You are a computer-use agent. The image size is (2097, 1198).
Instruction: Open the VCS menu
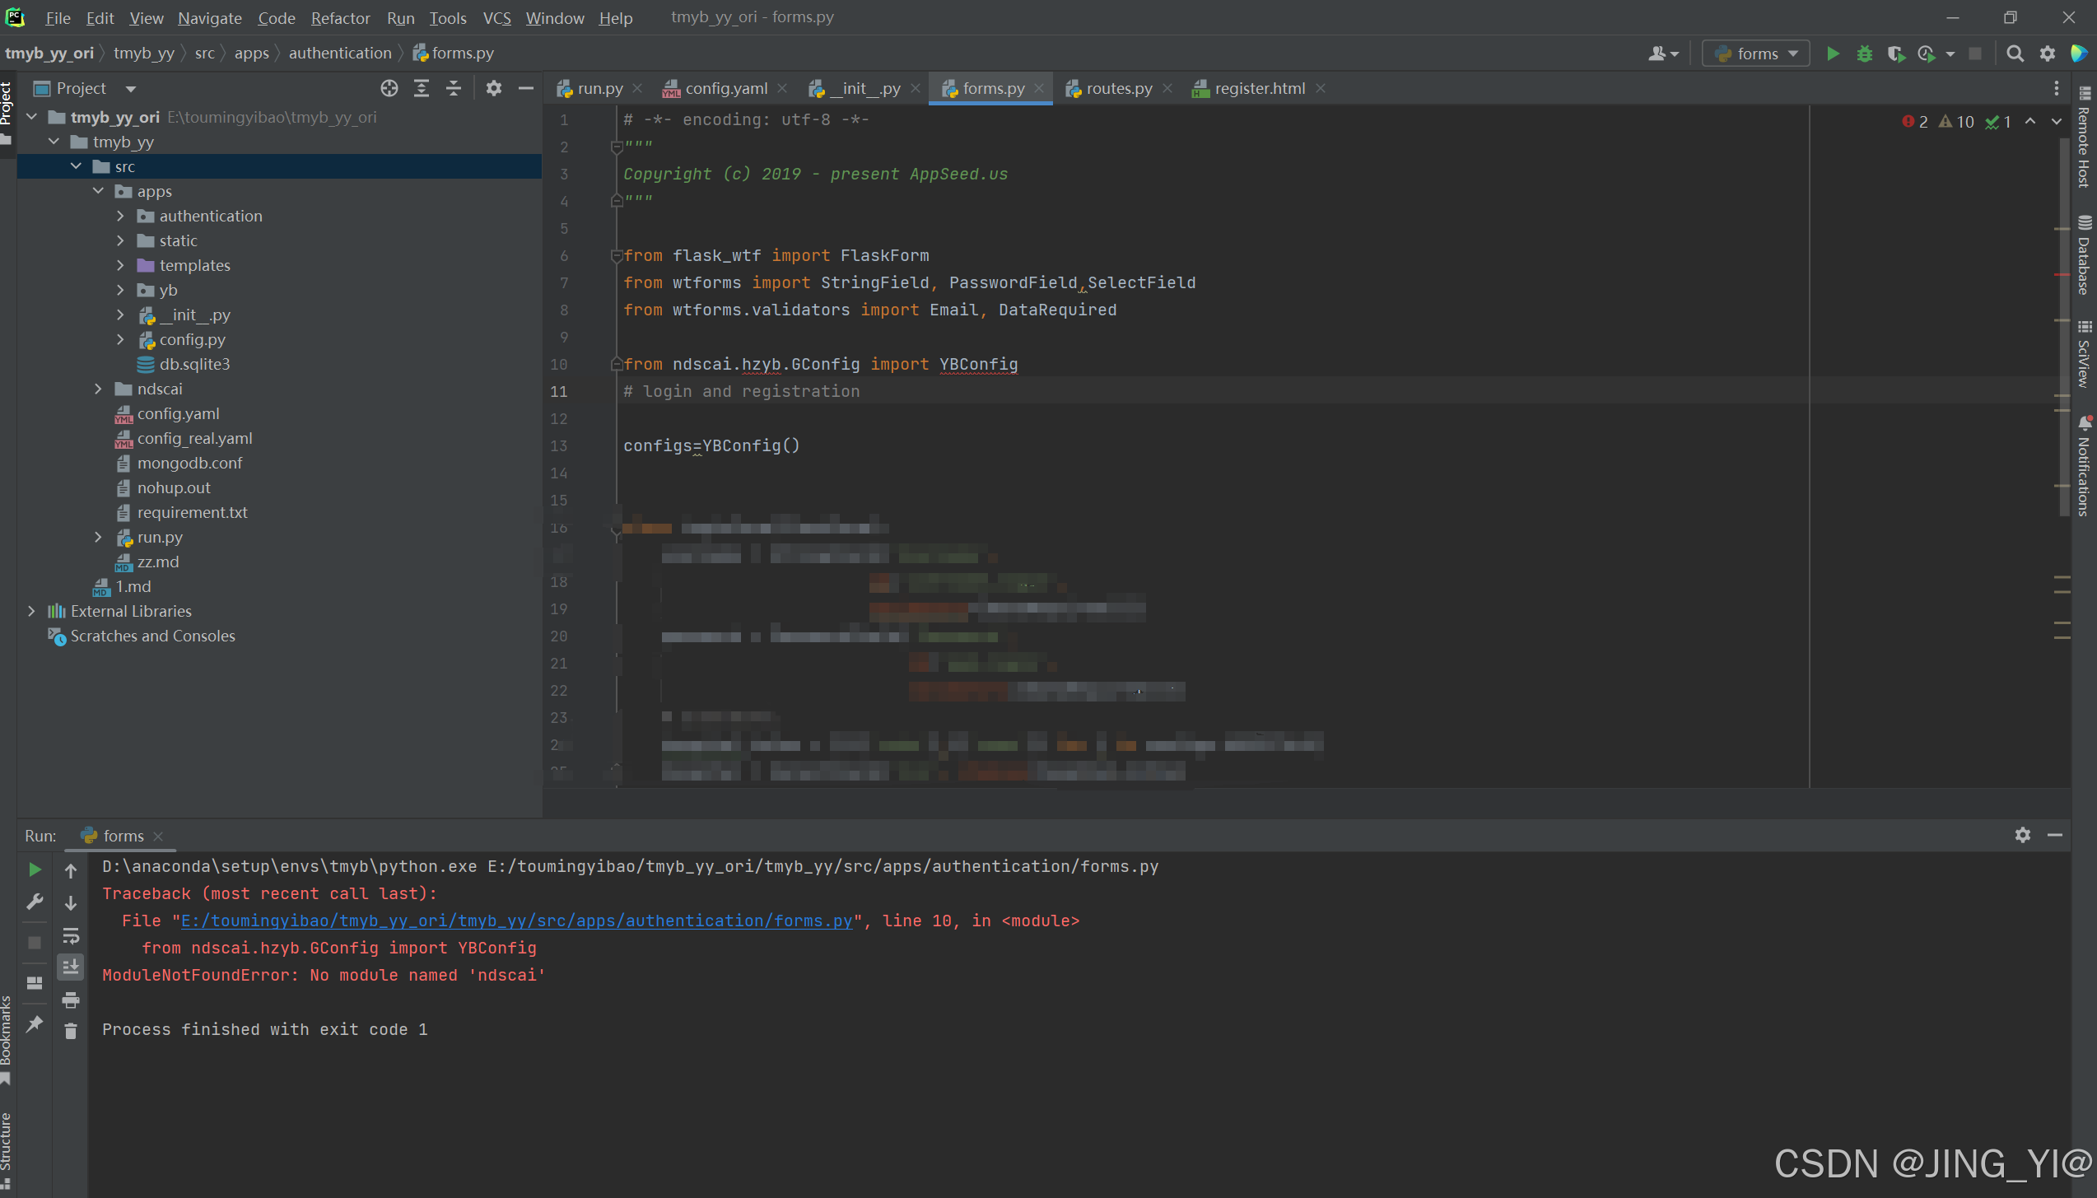coord(496,17)
